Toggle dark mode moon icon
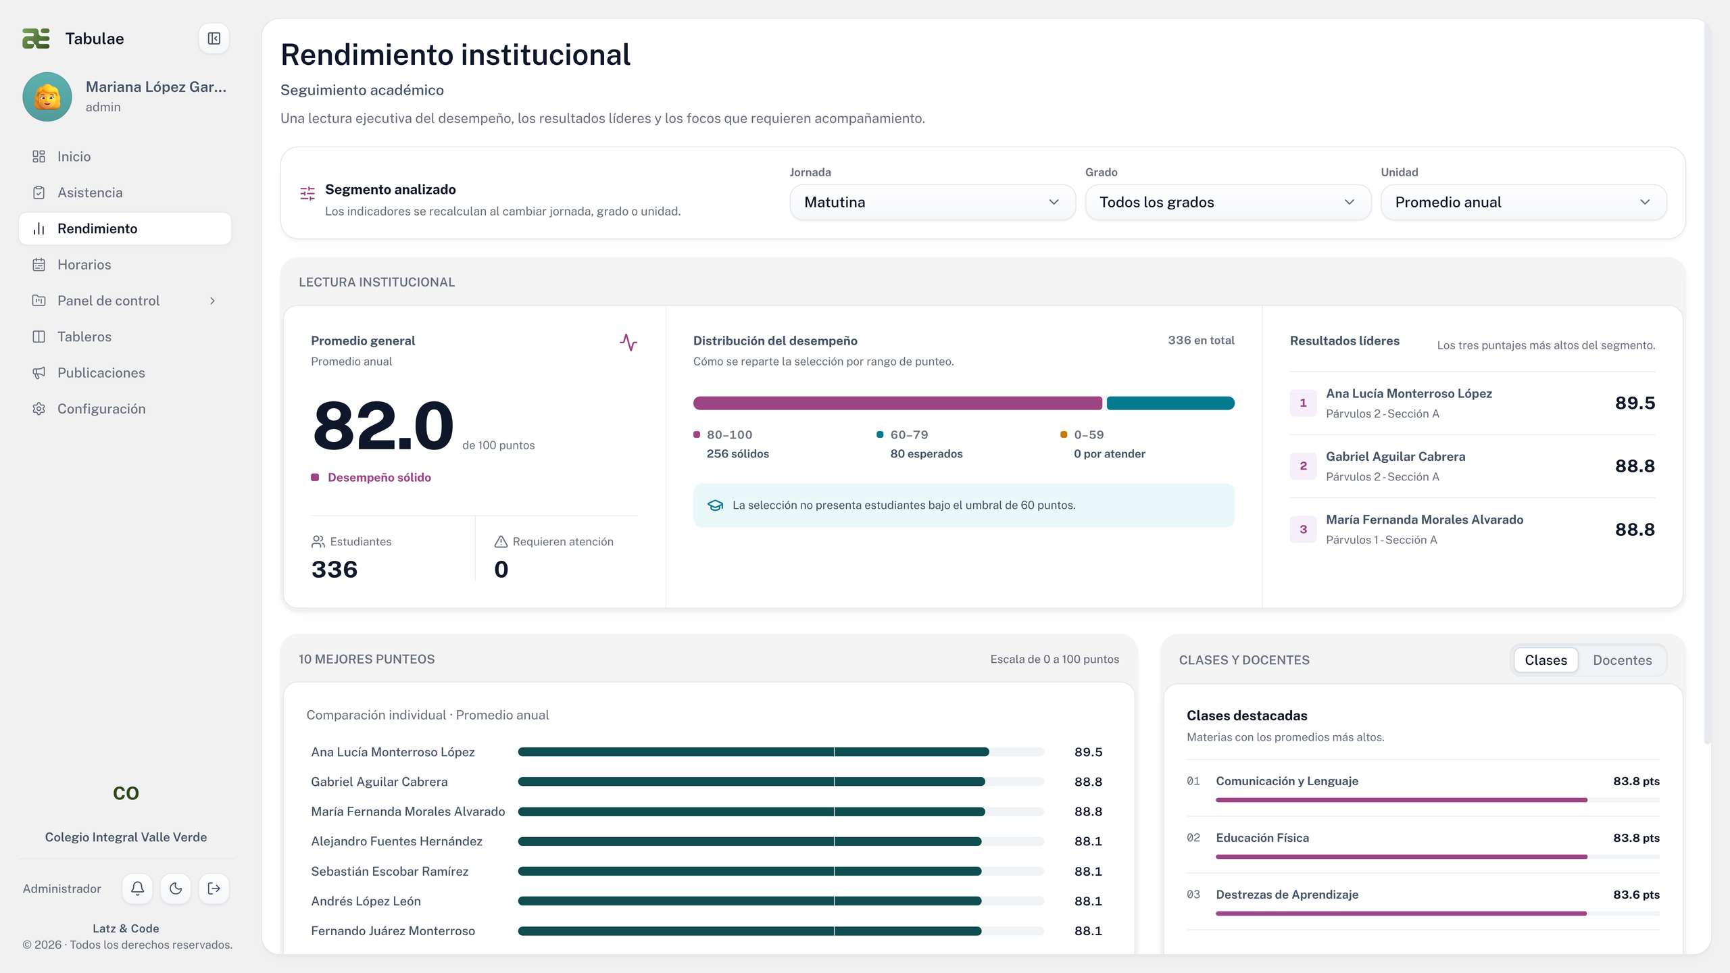This screenshot has width=1730, height=973. (176, 889)
